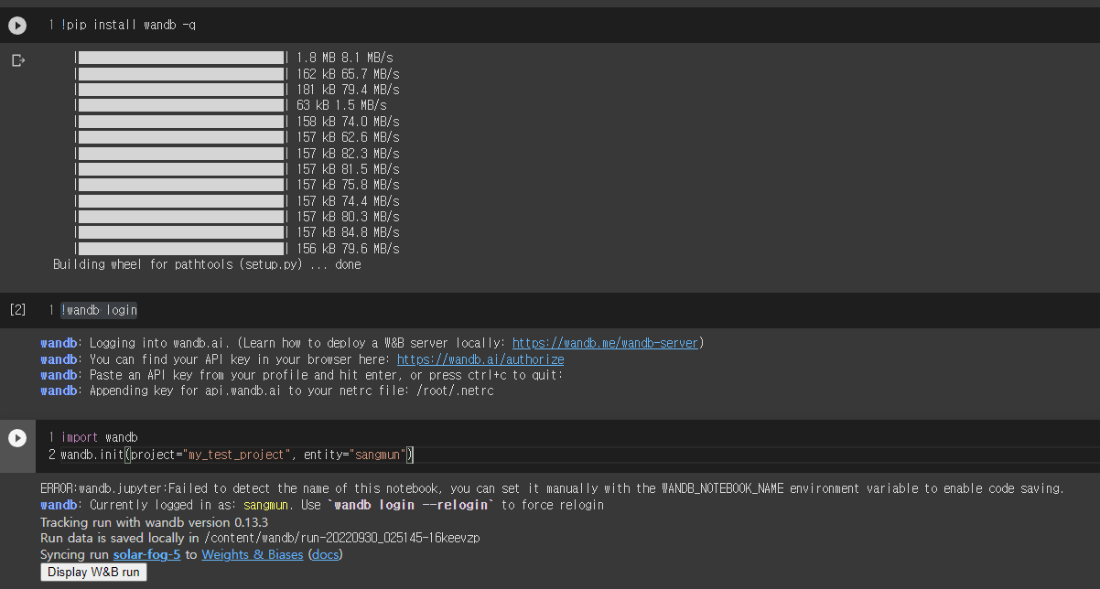1100x589 pixels.
Task: Click the '158 kB 74.0 MB/s' download text
Action: 348,122
